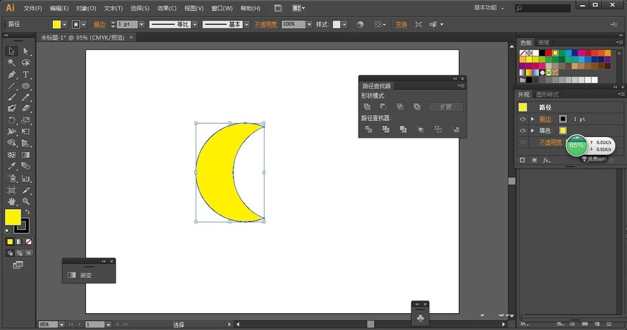Select the Hand tool
Screen dimensions: 627x330
pyautogui.click(x=11, y=202)
